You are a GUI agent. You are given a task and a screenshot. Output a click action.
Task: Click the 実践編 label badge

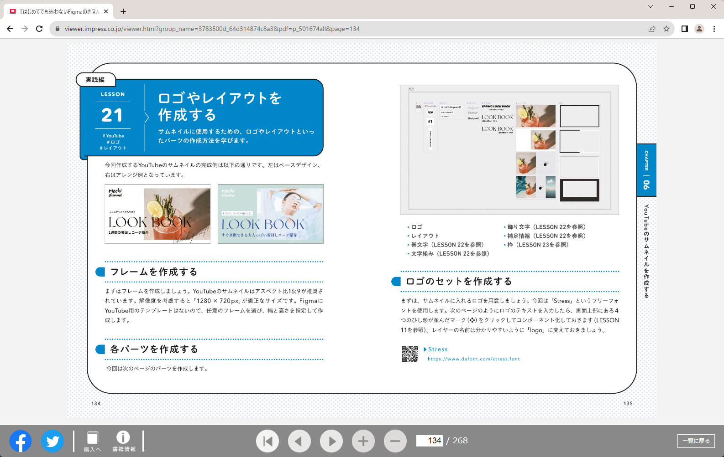tap(95, 80)
